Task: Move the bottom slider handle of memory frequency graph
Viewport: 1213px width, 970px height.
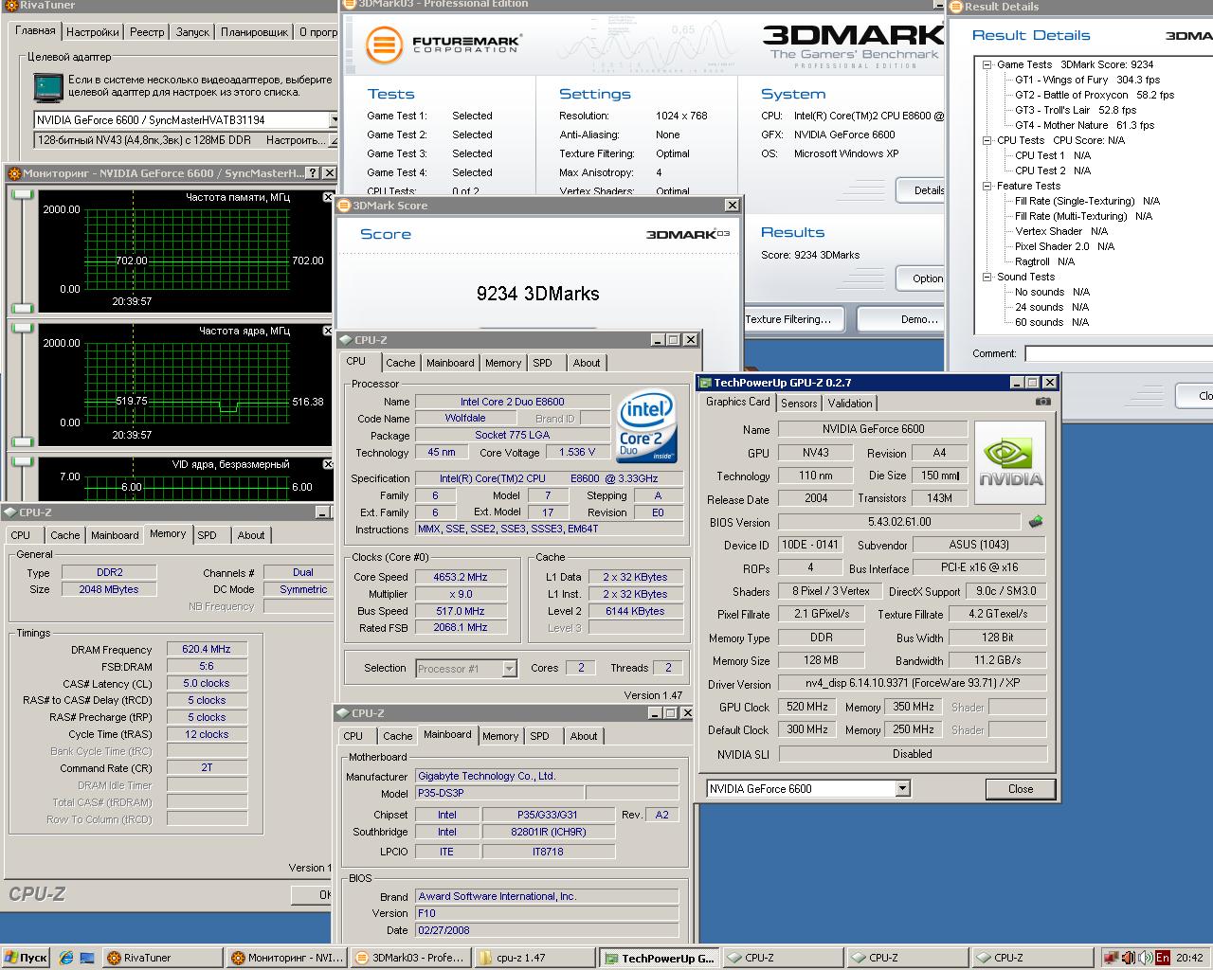Action: [x=22, y=308]
